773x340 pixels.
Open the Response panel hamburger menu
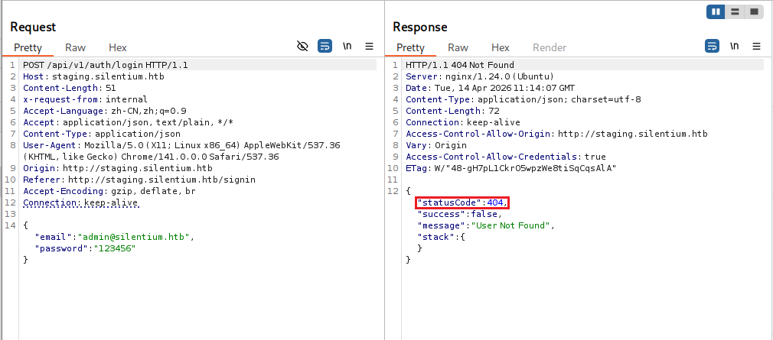pos(756,46)
